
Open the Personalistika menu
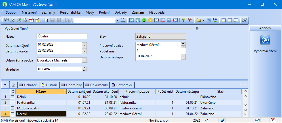[70, 12]
